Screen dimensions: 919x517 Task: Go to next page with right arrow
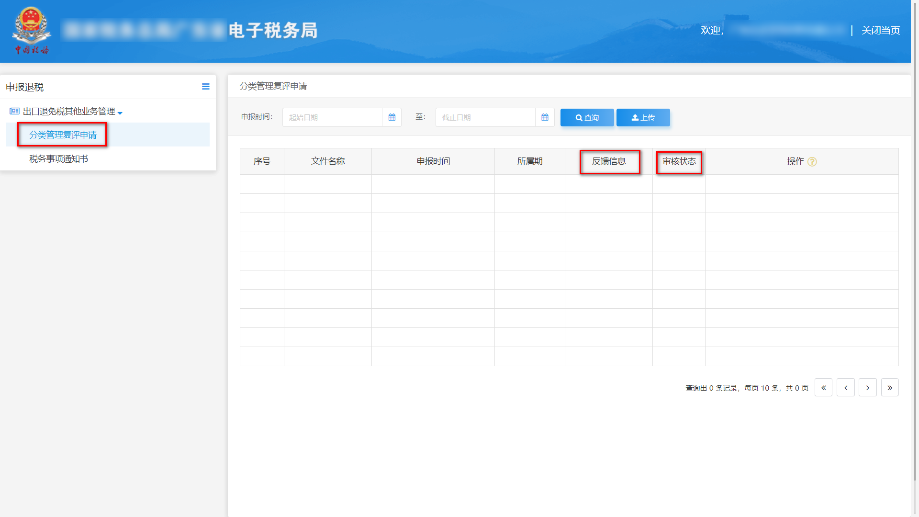(868, 387)
